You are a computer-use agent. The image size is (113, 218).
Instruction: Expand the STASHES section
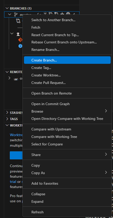pos(7,113)
